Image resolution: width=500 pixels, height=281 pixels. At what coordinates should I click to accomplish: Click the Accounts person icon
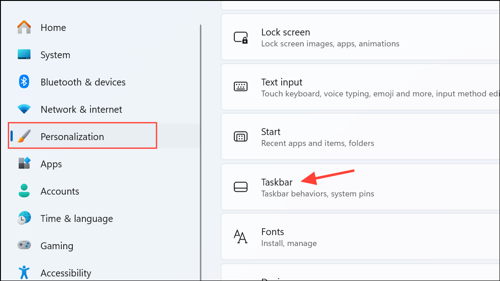click(x=23, y=191)
